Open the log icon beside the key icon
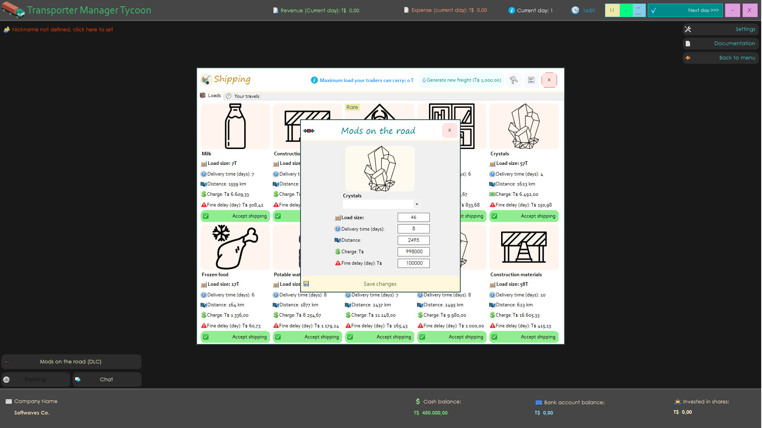 (x=531, y=80)
